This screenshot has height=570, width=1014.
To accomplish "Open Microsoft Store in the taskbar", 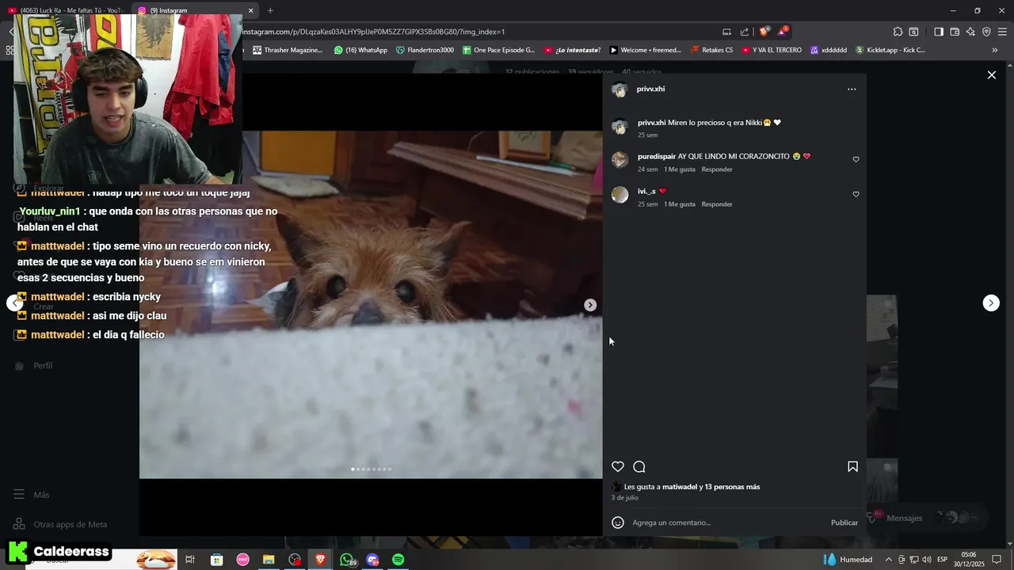I will [216, 560].
